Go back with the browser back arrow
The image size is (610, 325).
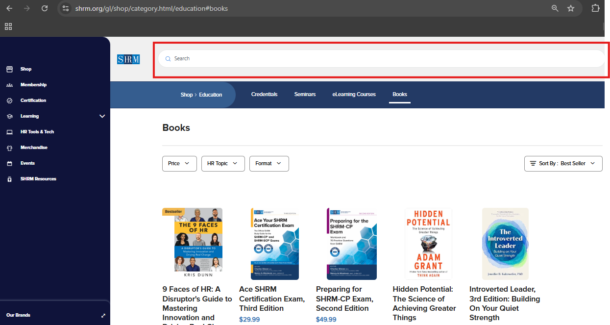click(x=9, y=8)
